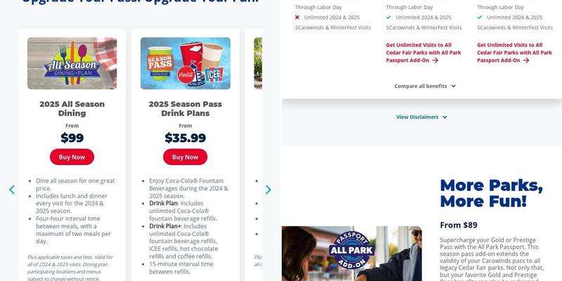Open right All Park Passport Add-On link
Viewport: 562px width, 281px height.
[515, 53]
